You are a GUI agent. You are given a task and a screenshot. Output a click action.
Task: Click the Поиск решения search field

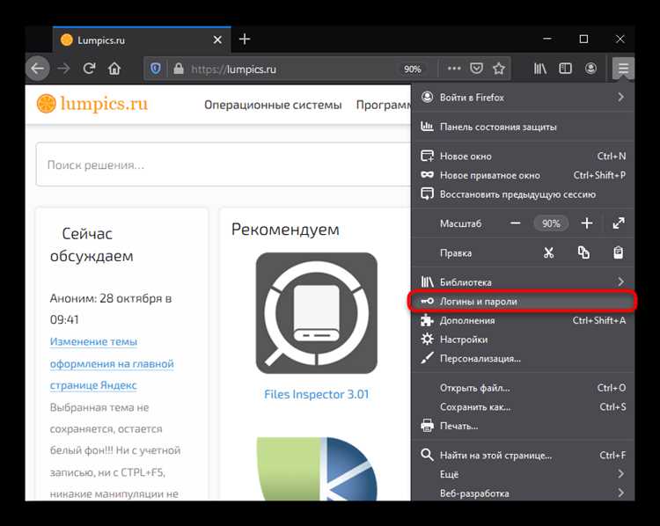(224, 164)
